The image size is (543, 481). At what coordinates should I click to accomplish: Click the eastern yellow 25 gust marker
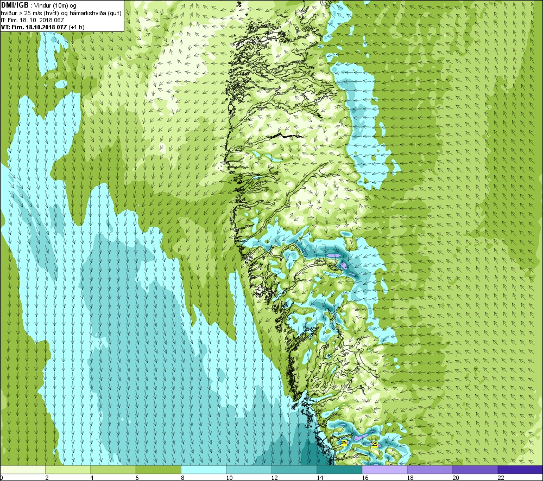pyautogui.click(x=375, y=444)
